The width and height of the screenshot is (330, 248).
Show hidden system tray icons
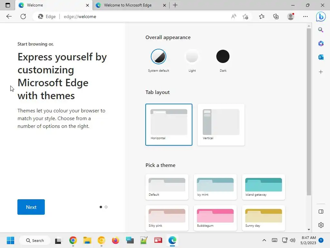point(264,240)
